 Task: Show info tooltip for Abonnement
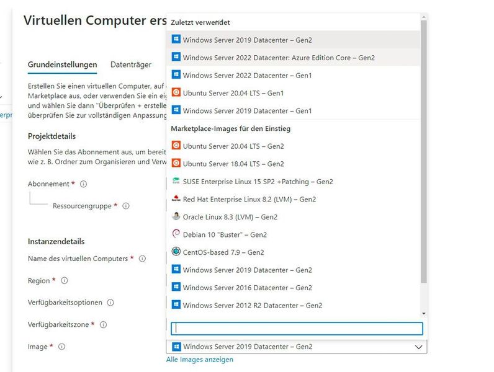tap(83, 184)
